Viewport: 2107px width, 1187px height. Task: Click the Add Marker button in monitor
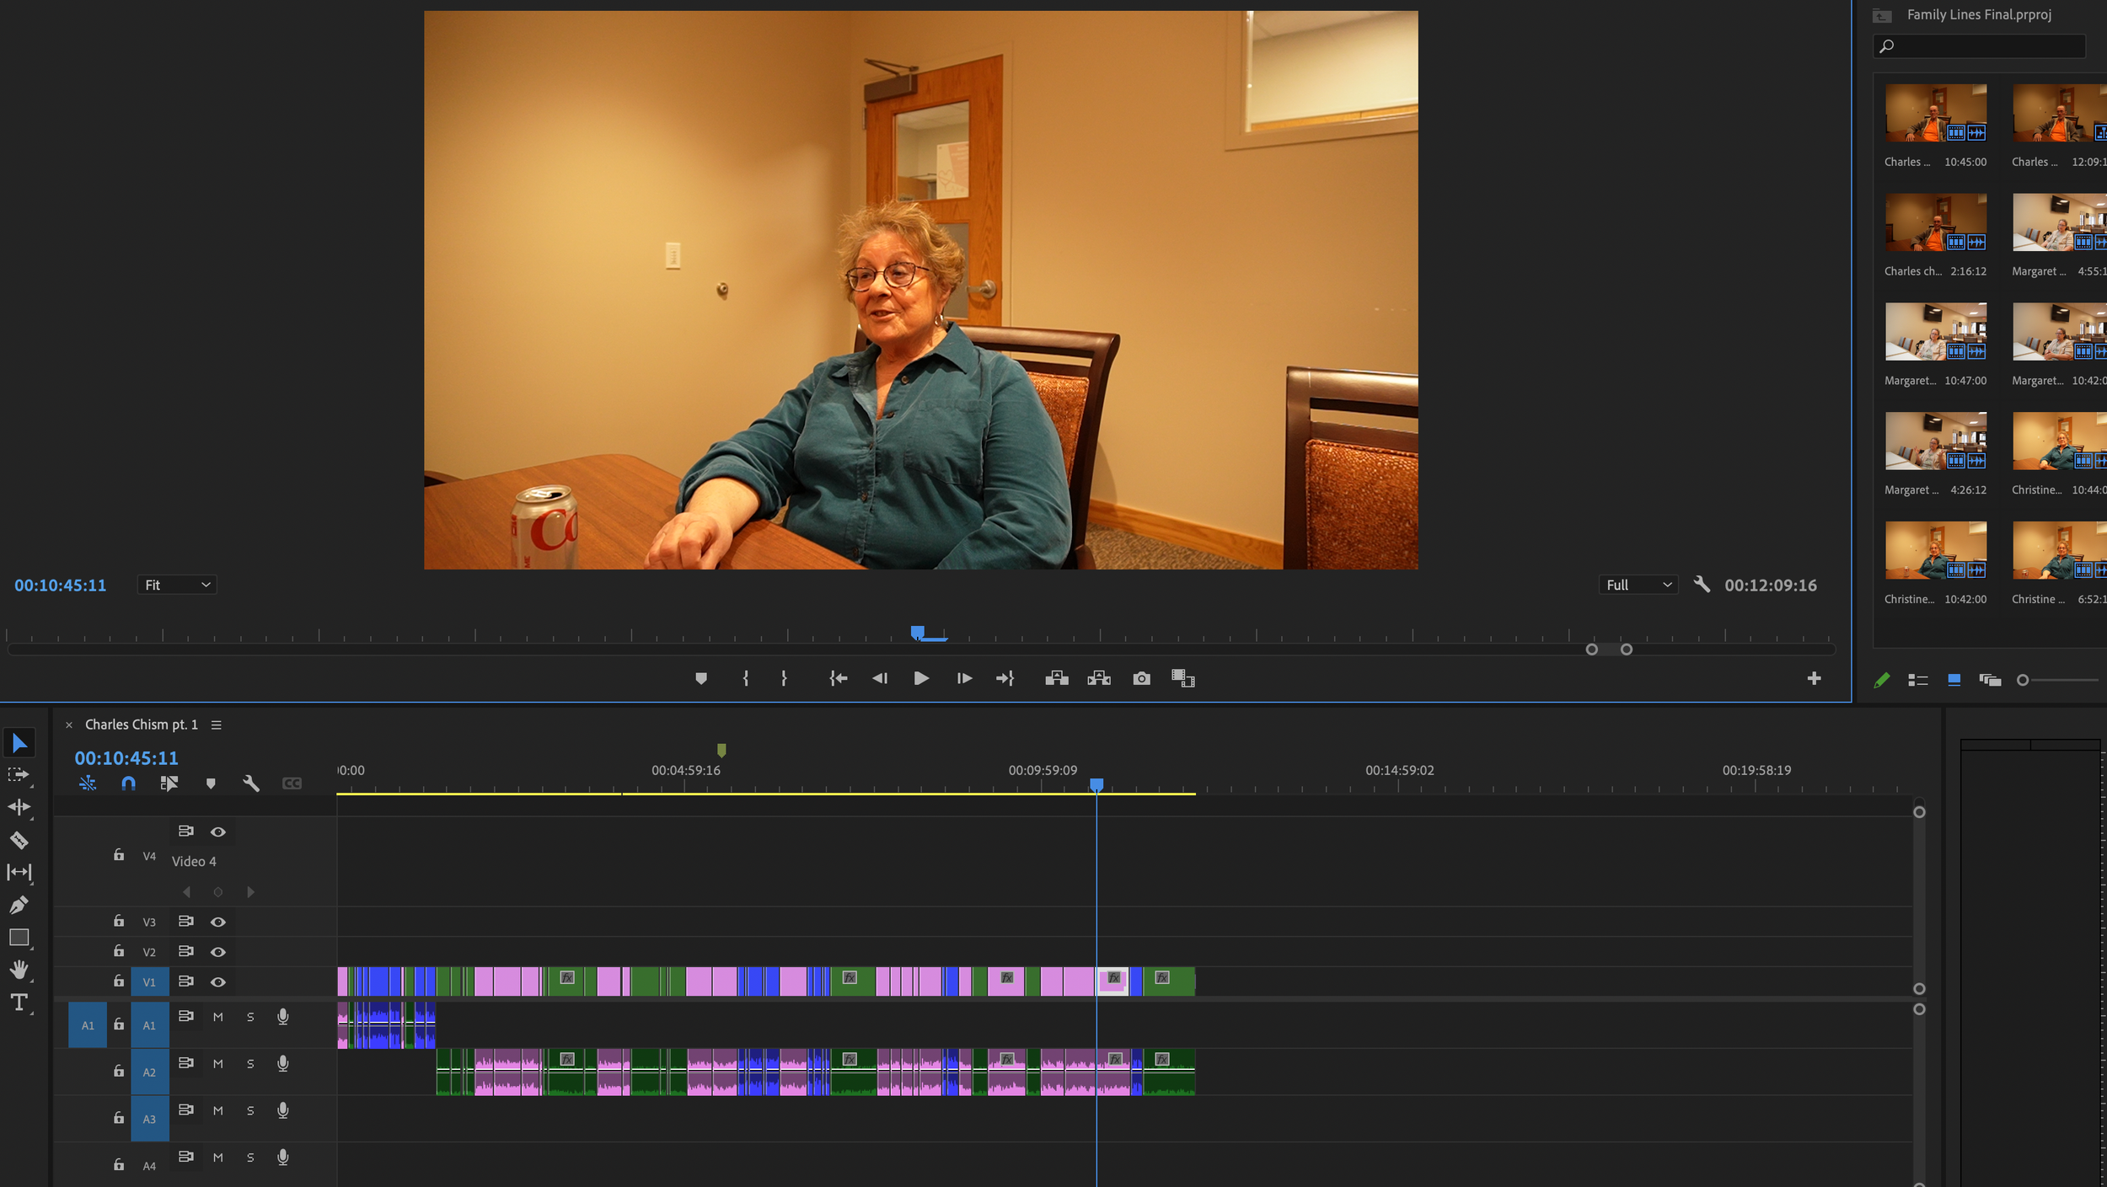click(700, 678)
